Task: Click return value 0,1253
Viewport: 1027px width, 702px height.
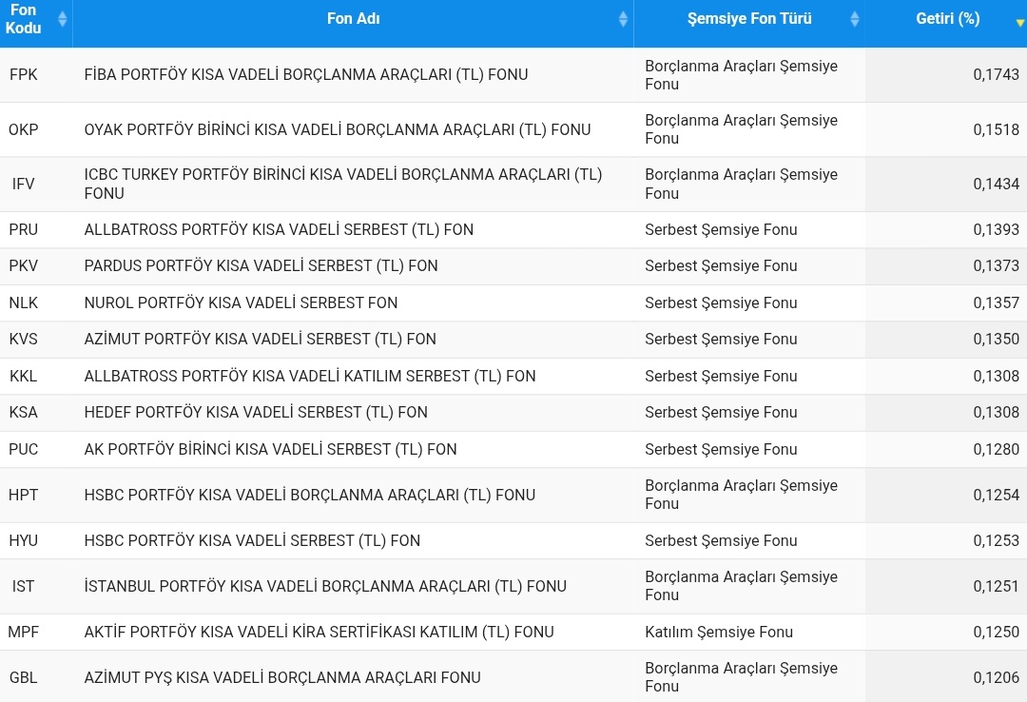Action: tap(997, 540)
